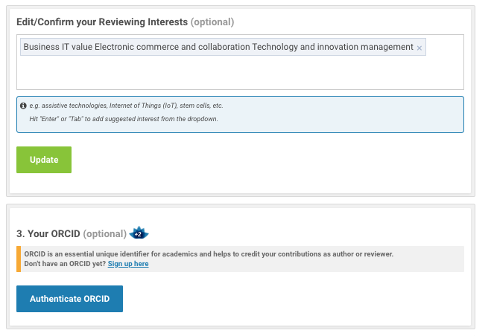Click the blue +2 points badge

pyautogui.click(x=139, y=234)
